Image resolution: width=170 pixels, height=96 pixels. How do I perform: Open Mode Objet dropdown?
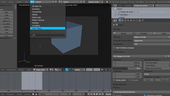tap(41, 70)
